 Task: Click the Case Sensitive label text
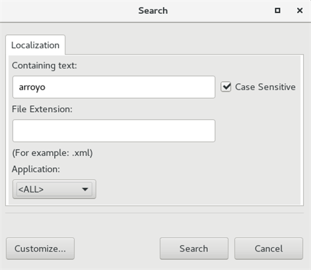pyautogui.click(x=265, y=87)
